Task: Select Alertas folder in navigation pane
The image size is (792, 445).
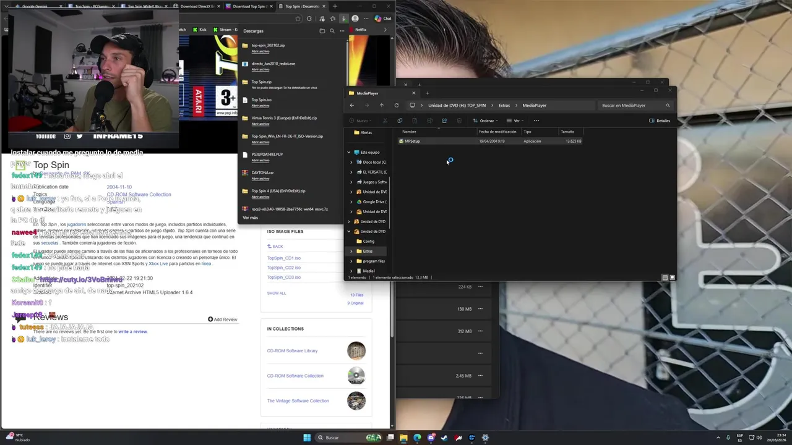Action: 366,132
